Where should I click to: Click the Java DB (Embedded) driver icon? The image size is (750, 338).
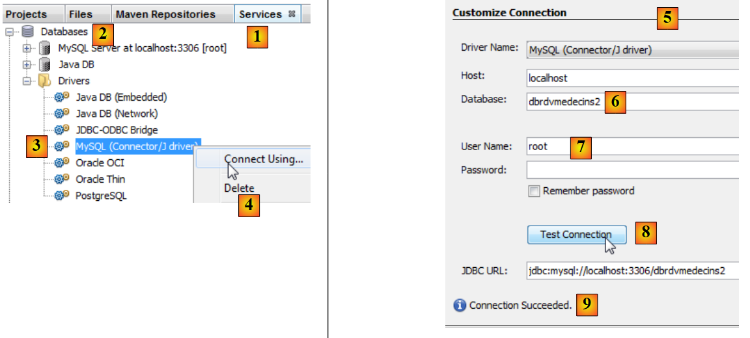pyautogui.click(x=62, y=97)
